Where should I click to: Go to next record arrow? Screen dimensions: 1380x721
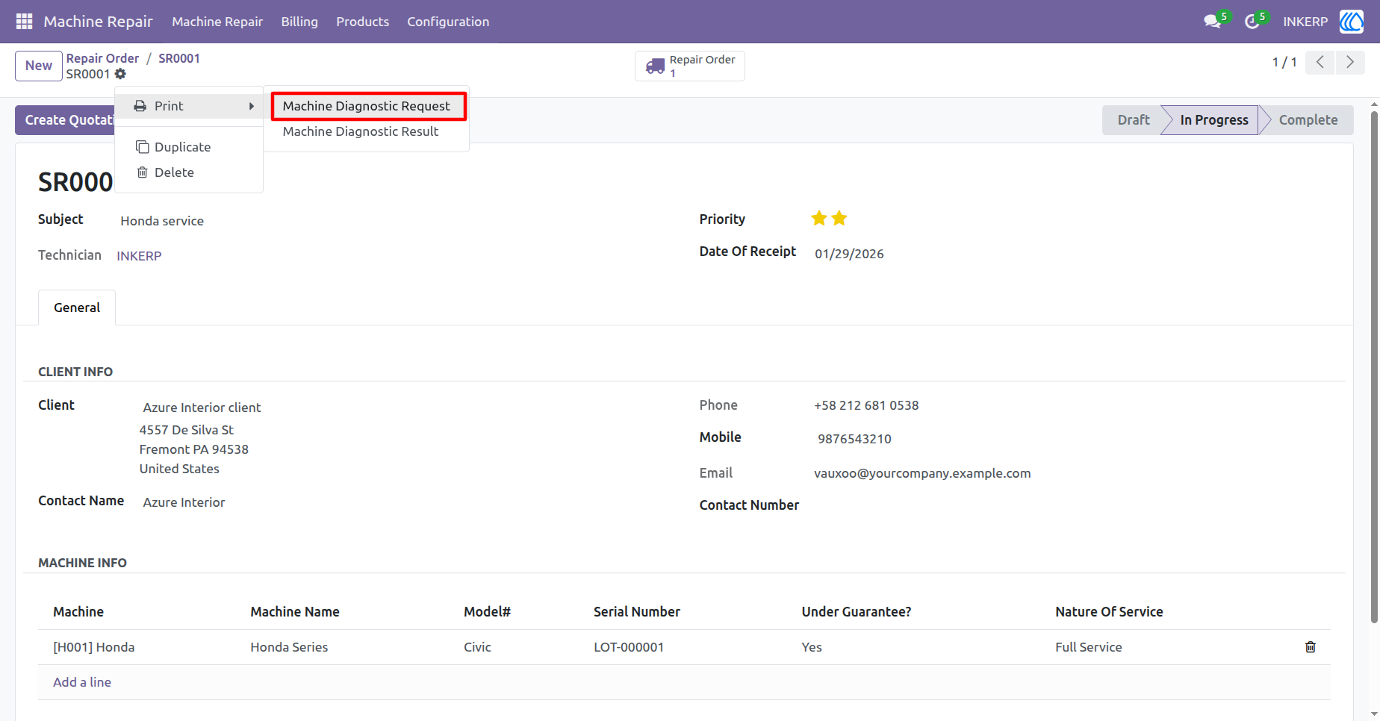(1350, 63)
